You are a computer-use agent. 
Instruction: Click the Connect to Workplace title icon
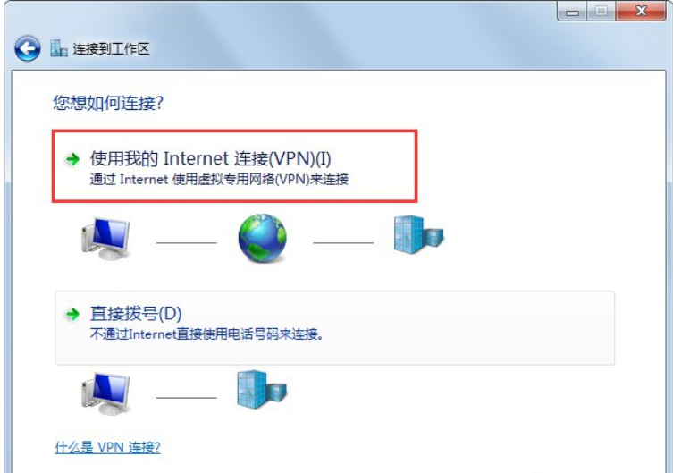click(x=59, y=48)
